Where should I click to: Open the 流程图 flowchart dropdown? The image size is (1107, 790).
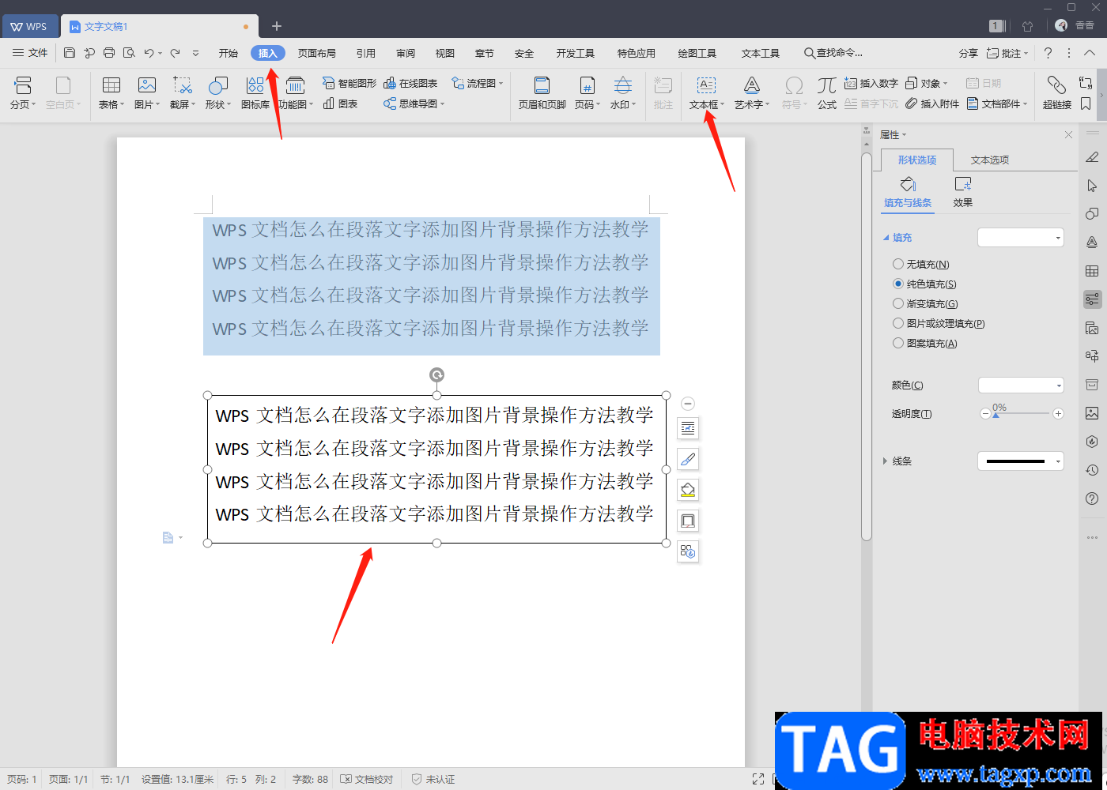[x=477, y=83]
